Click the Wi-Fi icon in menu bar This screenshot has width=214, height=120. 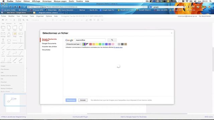coord(187,1)
